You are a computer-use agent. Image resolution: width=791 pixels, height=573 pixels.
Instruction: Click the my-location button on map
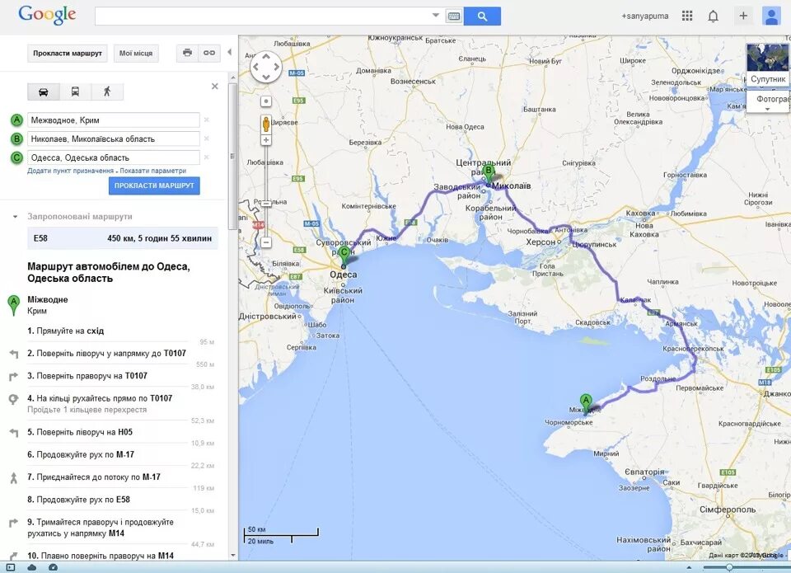[x=266, y=101]
